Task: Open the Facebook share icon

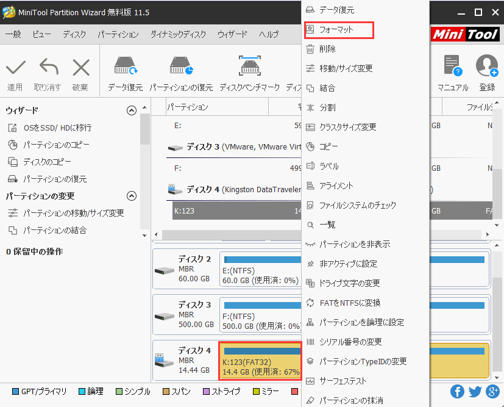Action: [457, 392]
